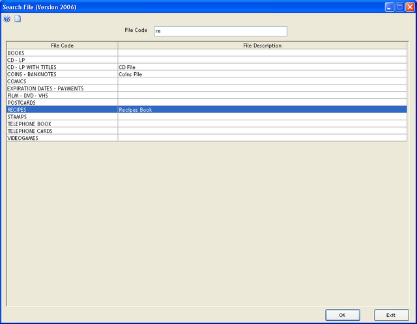Select the STAMPS row
Screen dimensions: 417x324
pyautogui.click(x=207, y=117)
